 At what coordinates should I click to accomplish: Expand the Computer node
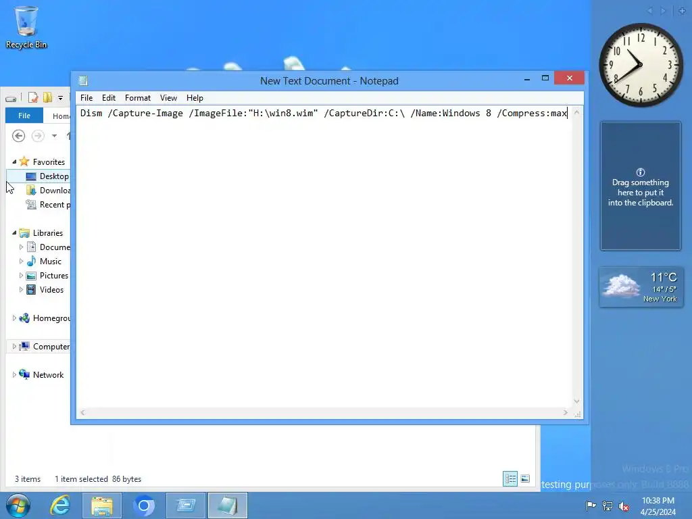(x=14, y=347)
